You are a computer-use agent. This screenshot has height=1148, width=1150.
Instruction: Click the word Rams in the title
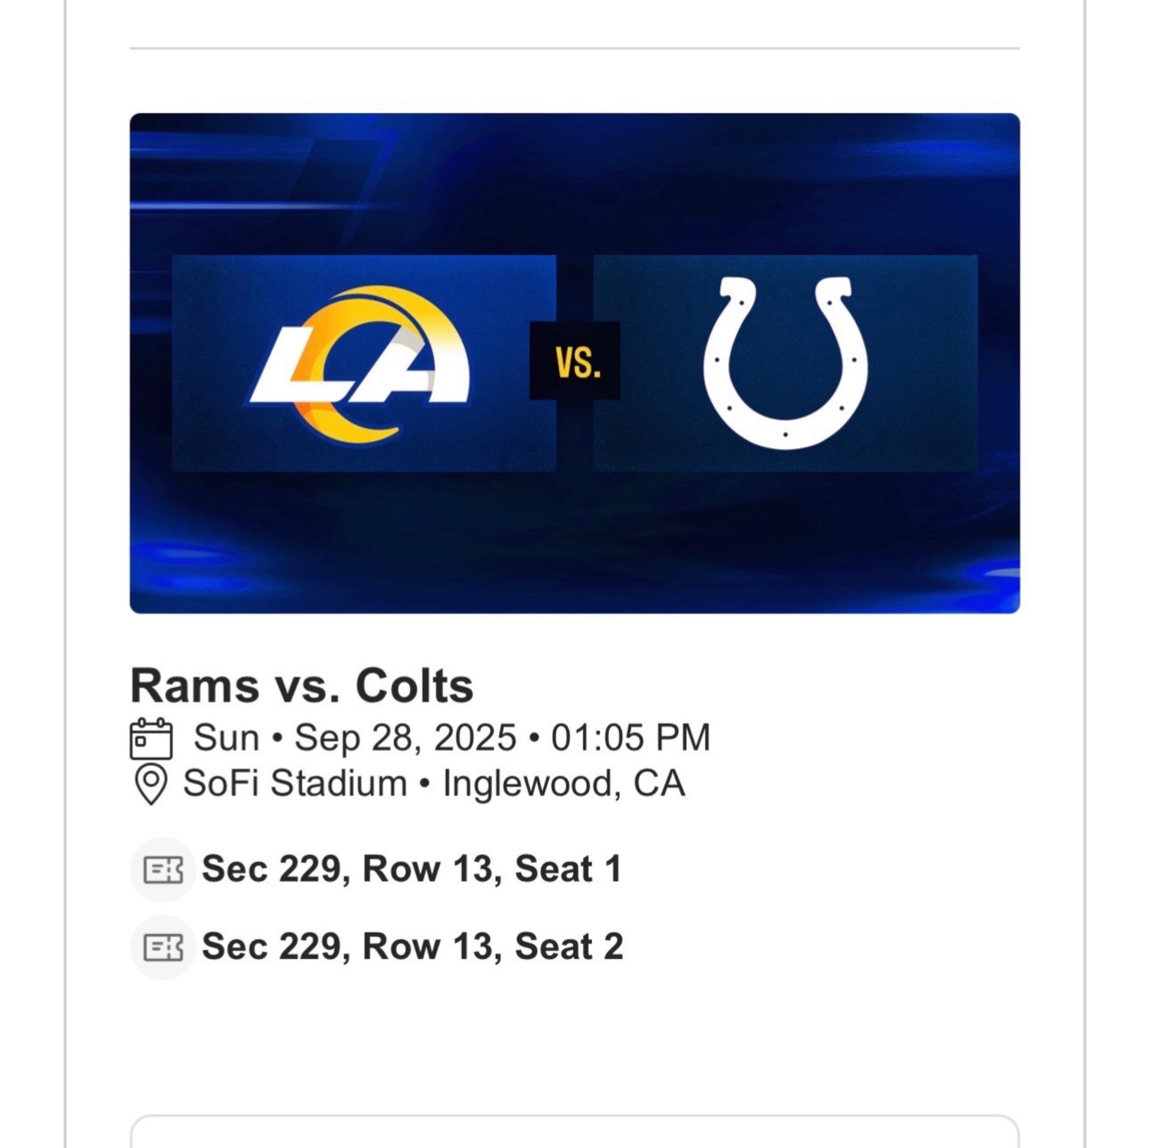pos(195,687)
